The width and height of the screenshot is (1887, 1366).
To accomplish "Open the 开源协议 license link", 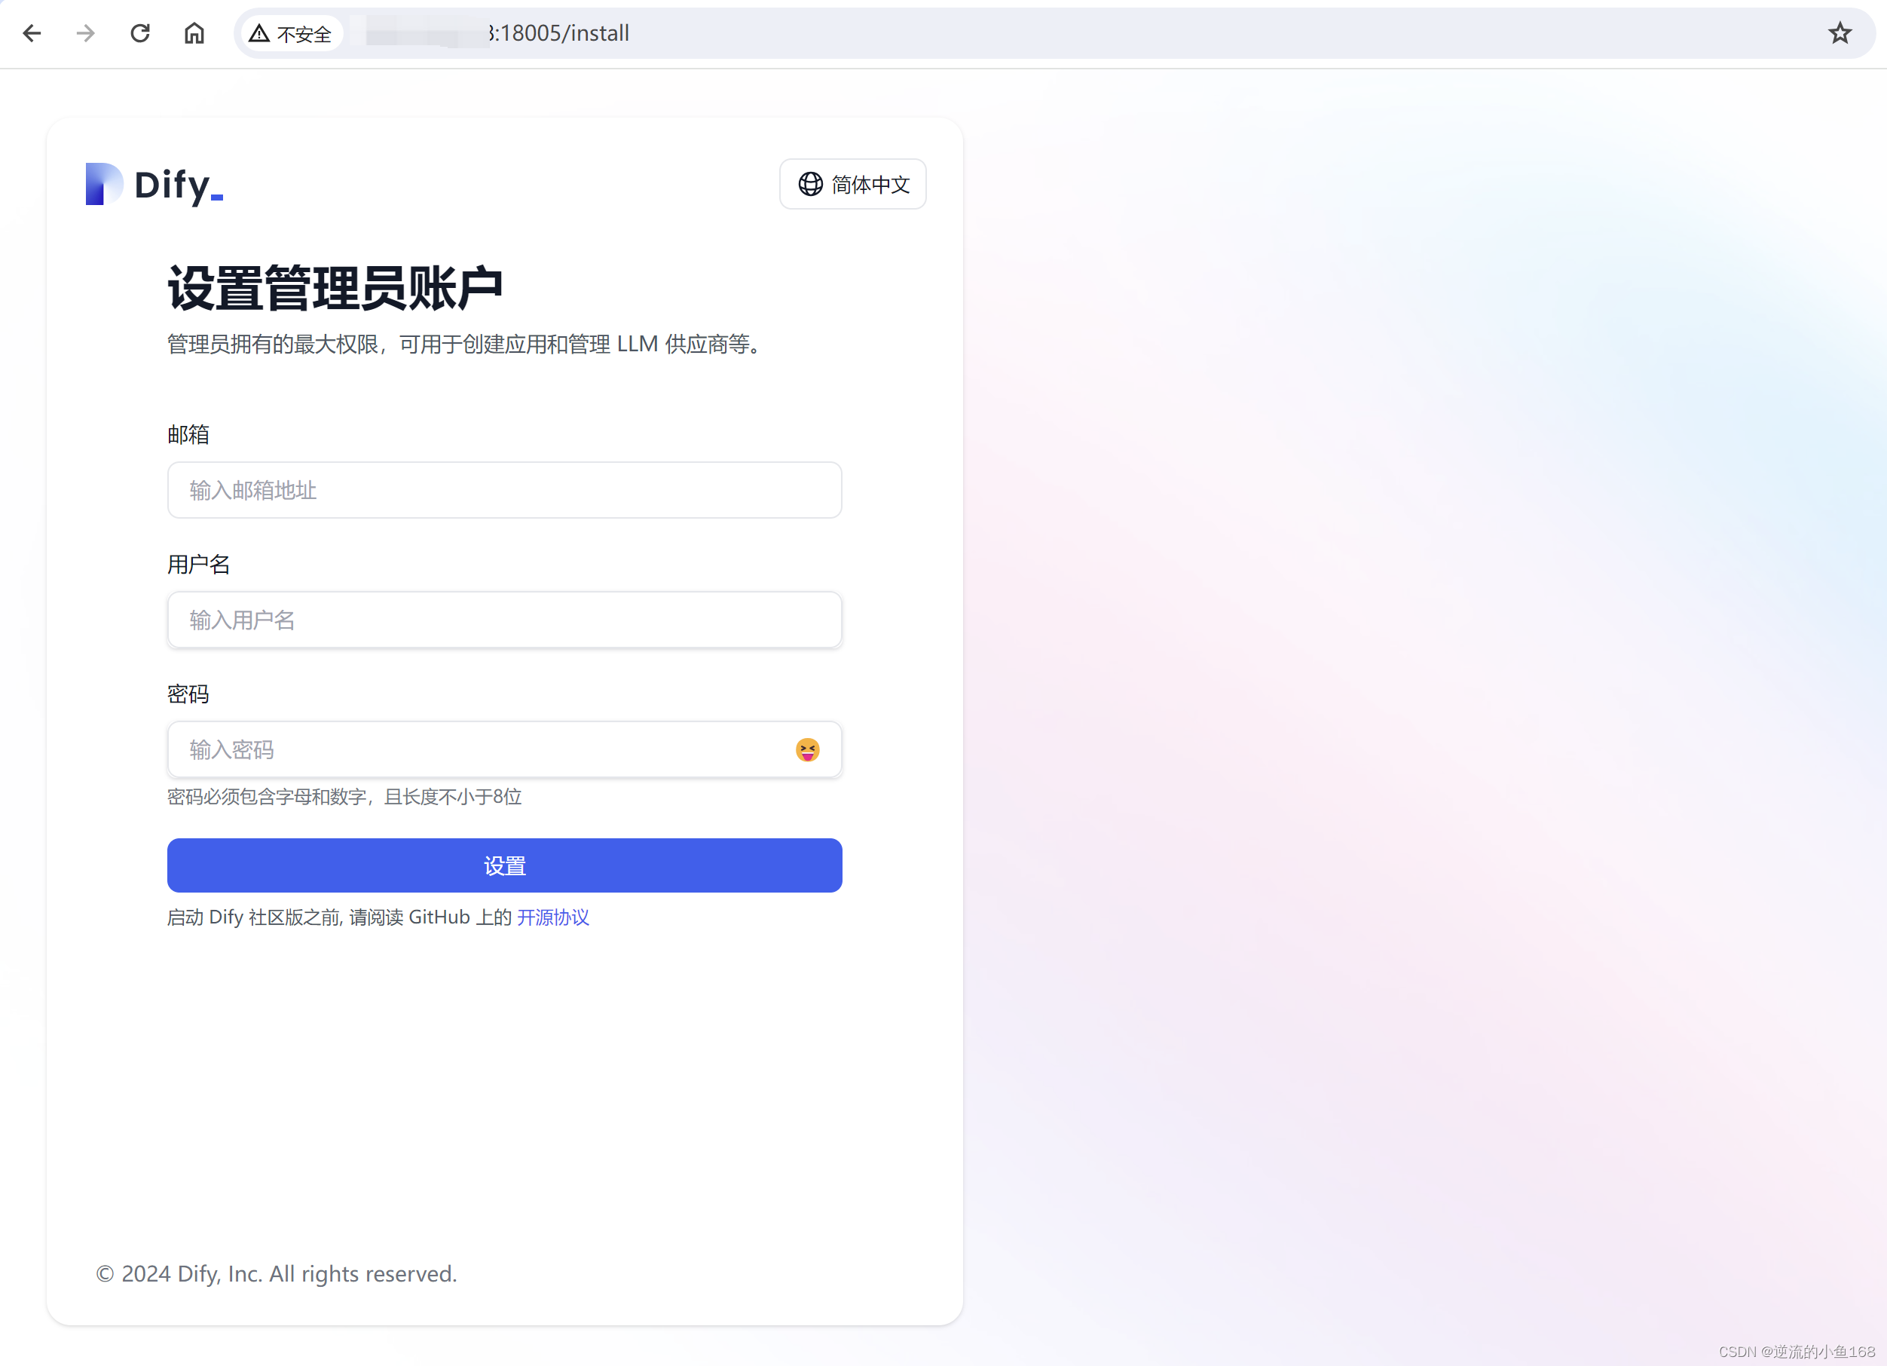I will pyautogui.click(x=552, y=917).
